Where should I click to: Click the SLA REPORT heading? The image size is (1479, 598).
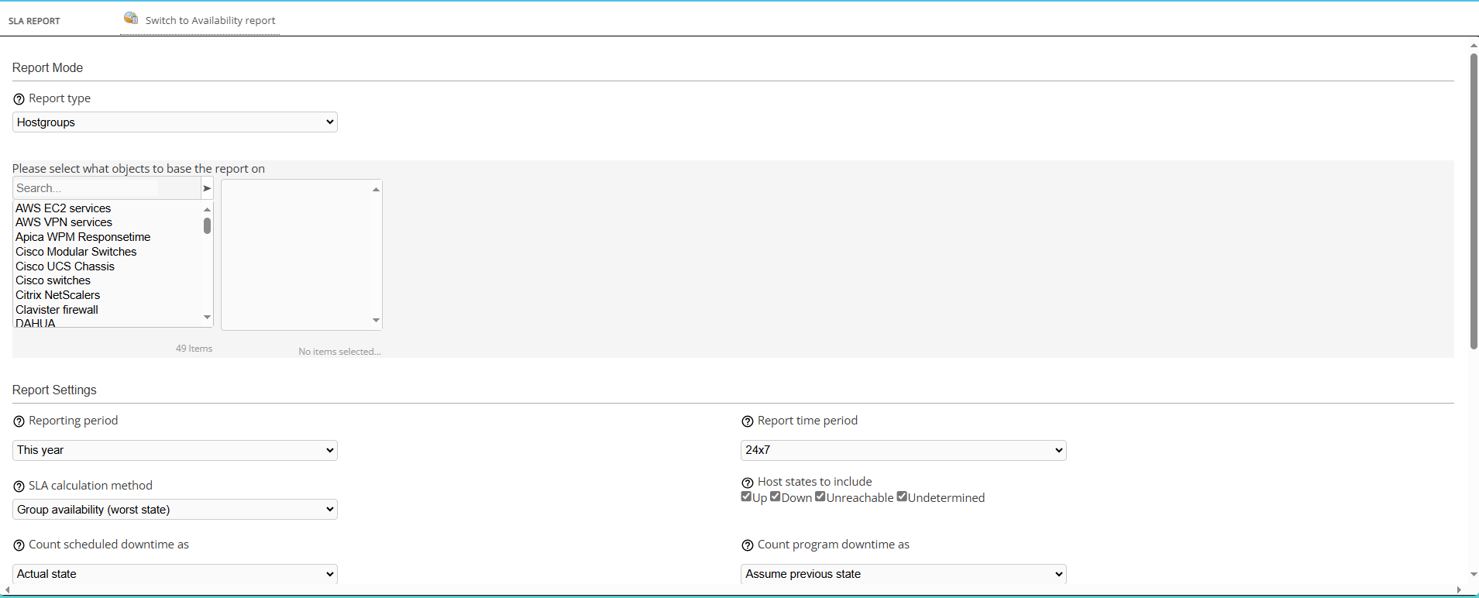point(34,21)
